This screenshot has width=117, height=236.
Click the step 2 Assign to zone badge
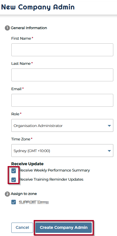[x=7, y=194]
